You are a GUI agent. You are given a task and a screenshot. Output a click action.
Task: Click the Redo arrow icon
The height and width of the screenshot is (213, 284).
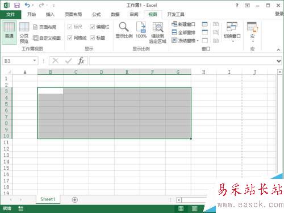coord(41,5)
